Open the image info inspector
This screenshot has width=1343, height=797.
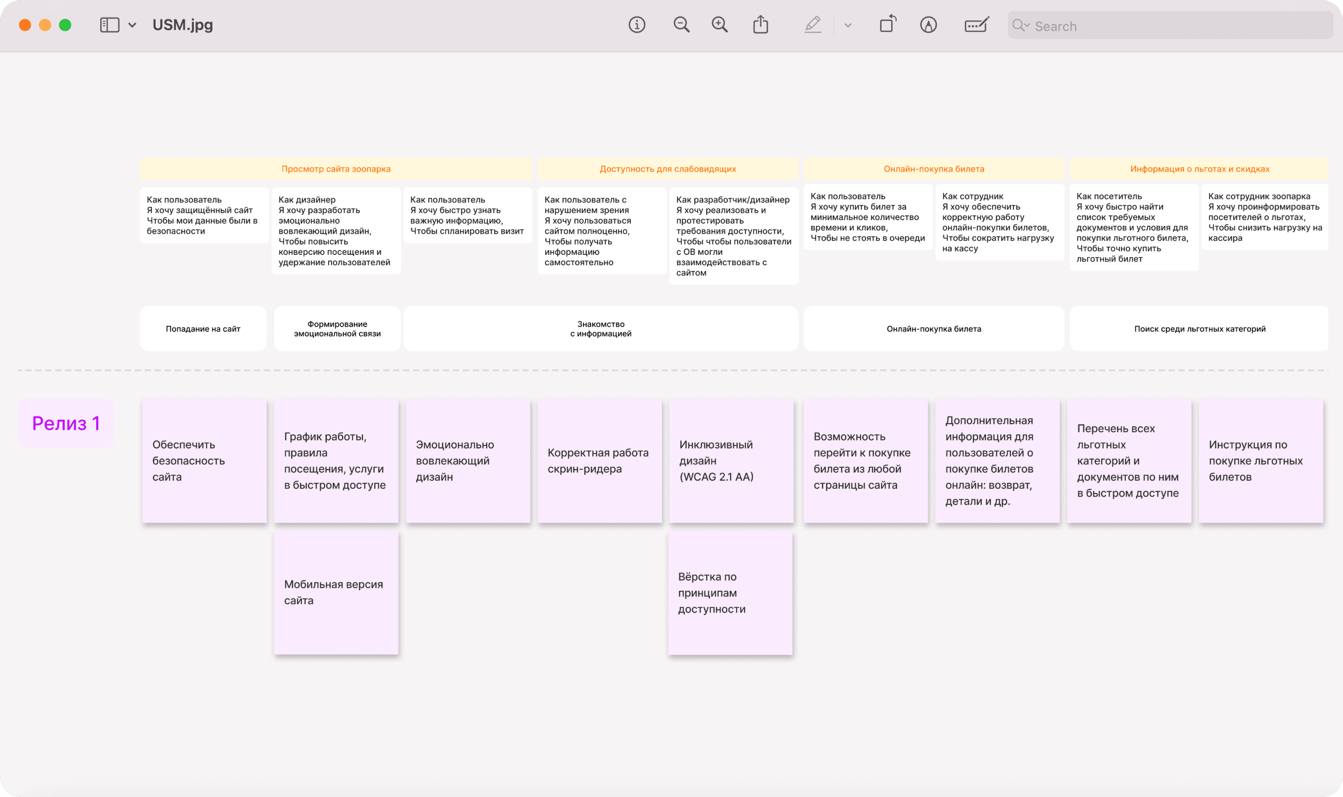point(637,25)
